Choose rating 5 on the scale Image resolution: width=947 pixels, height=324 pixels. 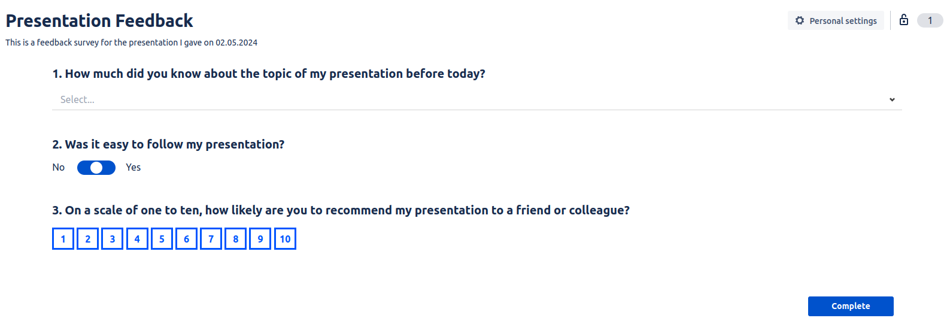tap(162, 239)
